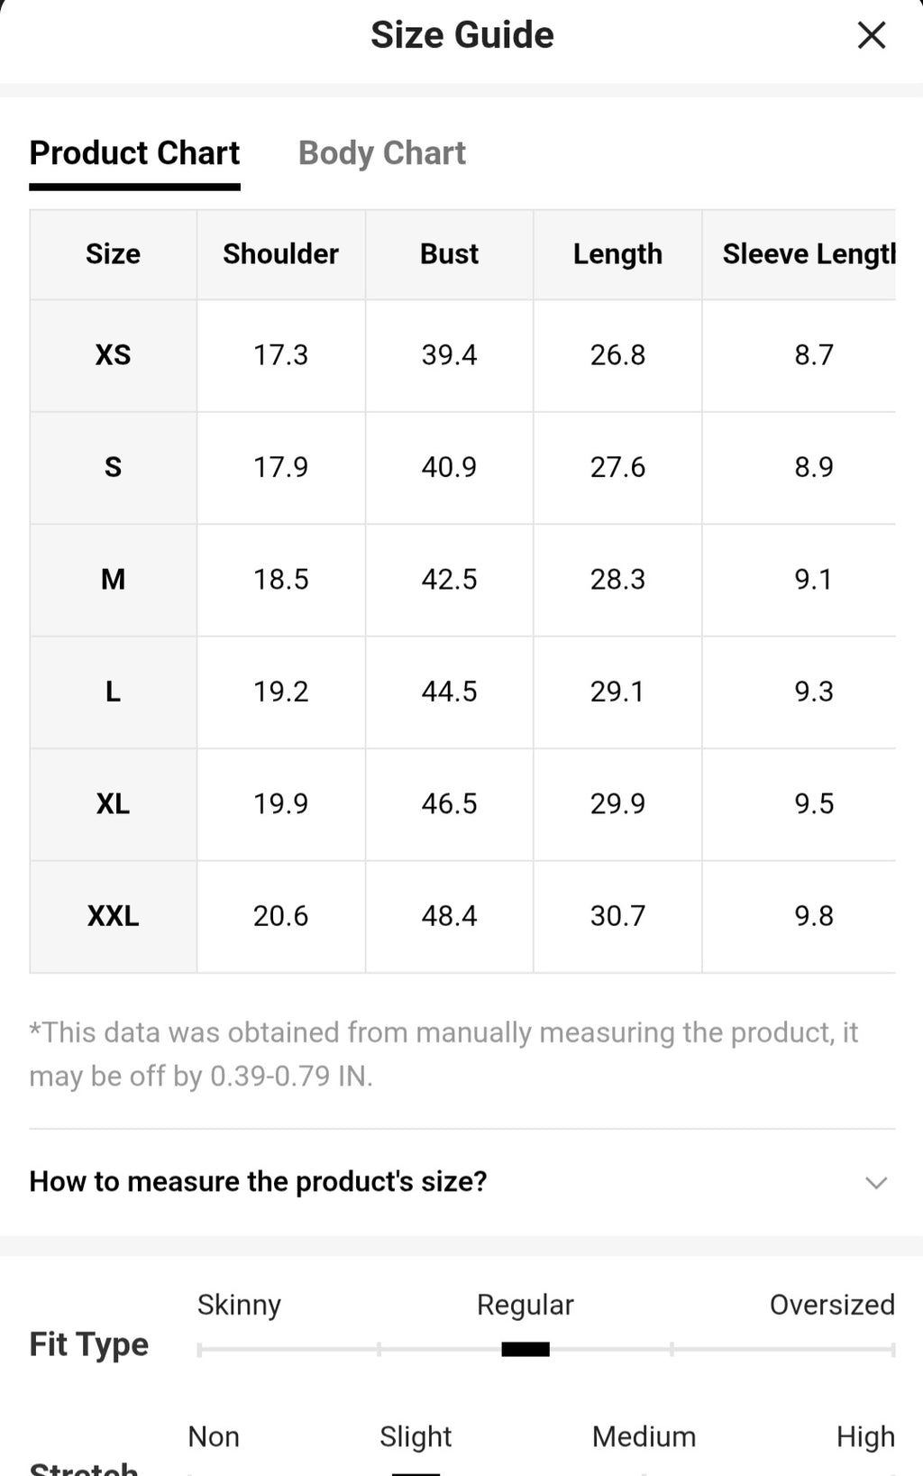Tap the Size column header
This screenshot has height=1476, width=923.
(113, 254)
